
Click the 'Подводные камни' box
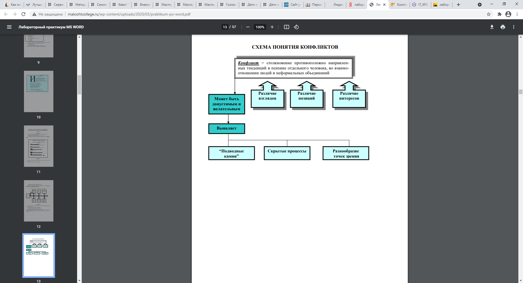click(232, 153)
